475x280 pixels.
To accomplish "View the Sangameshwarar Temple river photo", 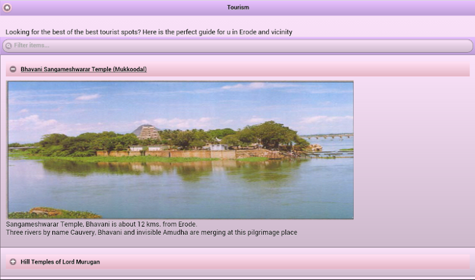I will coord(180,150).
